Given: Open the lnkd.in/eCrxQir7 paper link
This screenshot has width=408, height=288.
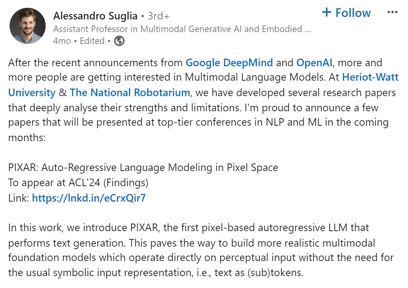Looking at the screenshot, I should 89,198.
